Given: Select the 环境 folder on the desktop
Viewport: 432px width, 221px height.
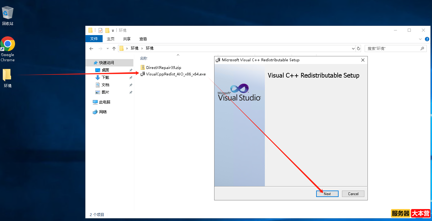Looking at the screenshot, I should (7, 78).
